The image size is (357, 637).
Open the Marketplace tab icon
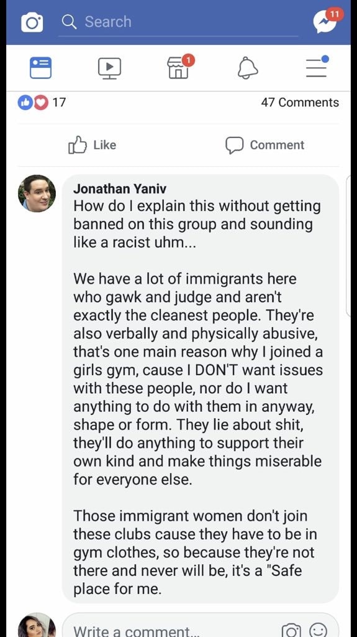click(179, 67)
